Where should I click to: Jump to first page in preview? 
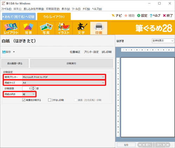pyautogui.click(x=140, y=145)
